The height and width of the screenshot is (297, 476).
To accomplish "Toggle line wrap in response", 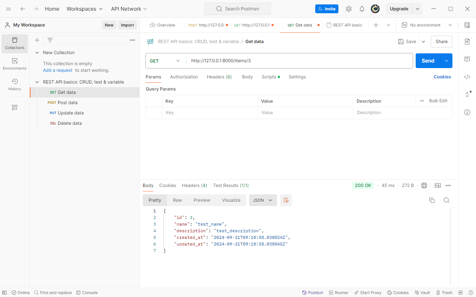I will (x=286, y=200).
